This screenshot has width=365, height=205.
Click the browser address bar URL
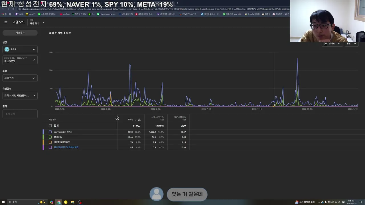(155, 9)
